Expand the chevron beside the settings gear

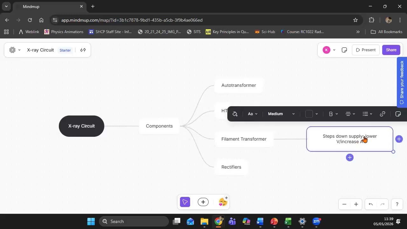coord(19,50)
